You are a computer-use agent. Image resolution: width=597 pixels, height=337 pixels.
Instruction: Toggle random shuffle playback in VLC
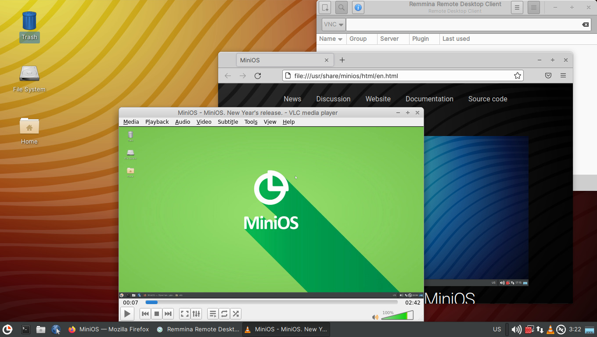[236, 314]
